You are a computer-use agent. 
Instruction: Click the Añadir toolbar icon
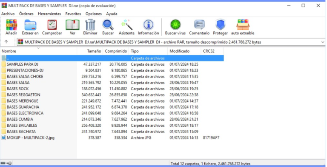click(x=11, y=25)
